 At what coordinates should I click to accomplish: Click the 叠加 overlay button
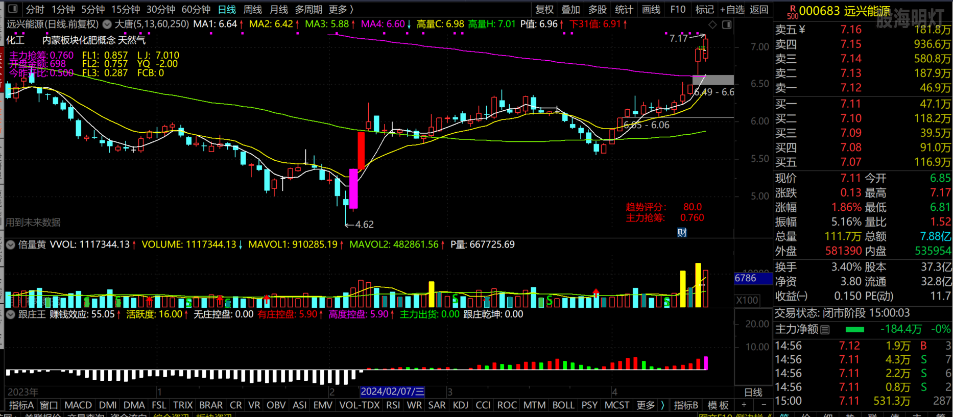click(x=571, y=9)
